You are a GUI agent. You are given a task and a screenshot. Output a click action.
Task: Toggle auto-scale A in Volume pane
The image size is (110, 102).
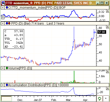tap(108, 72)
